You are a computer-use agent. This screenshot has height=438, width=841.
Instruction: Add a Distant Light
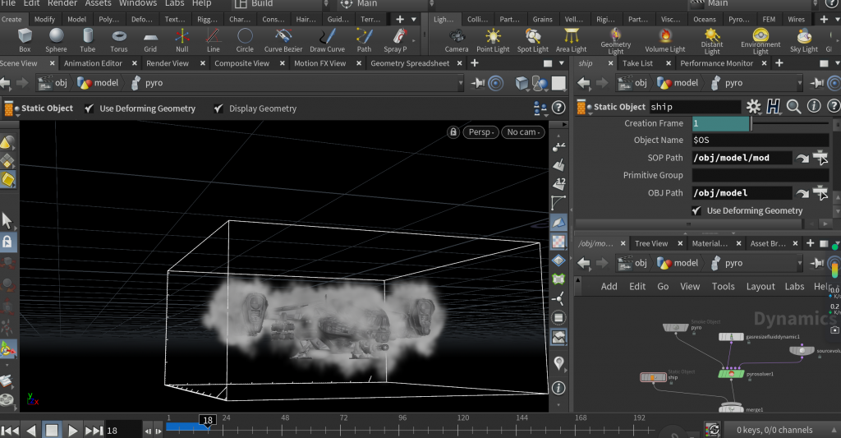pos(712,41)
